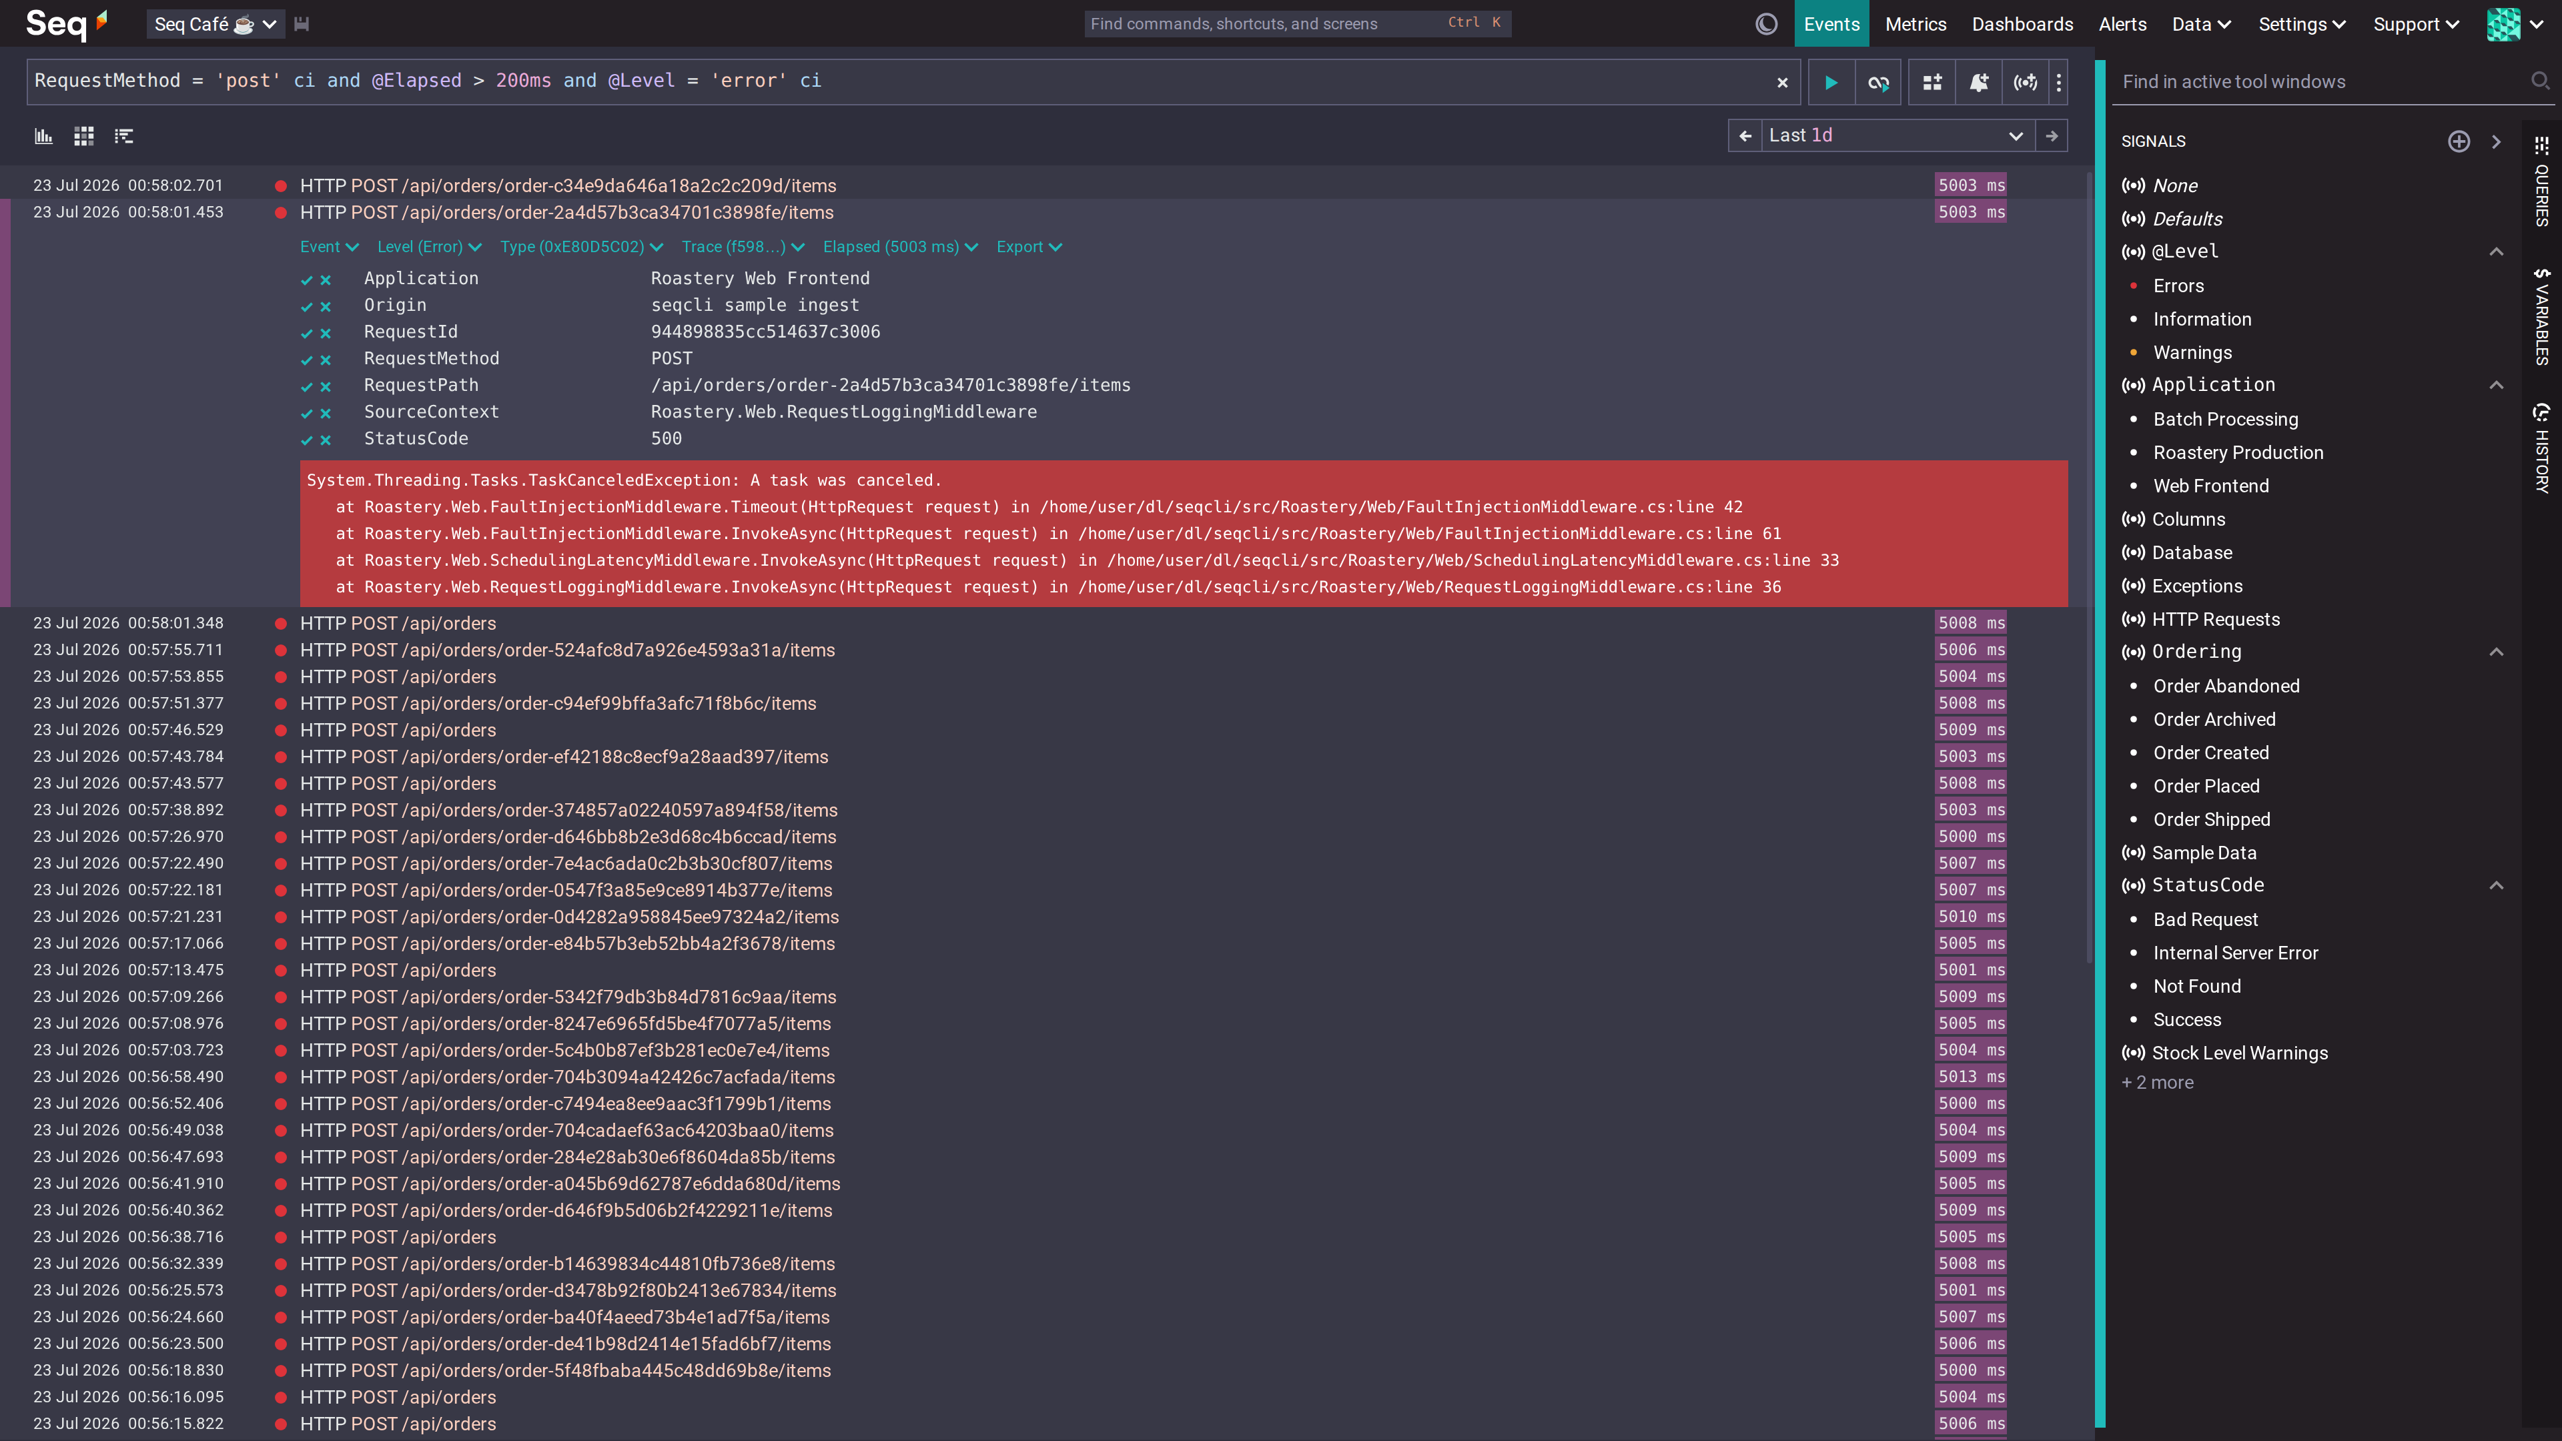Activate the HTTP Requests signal
Viewport: 2562px width, 1441px height.
pyautogui.click(x=2215, y=620)
